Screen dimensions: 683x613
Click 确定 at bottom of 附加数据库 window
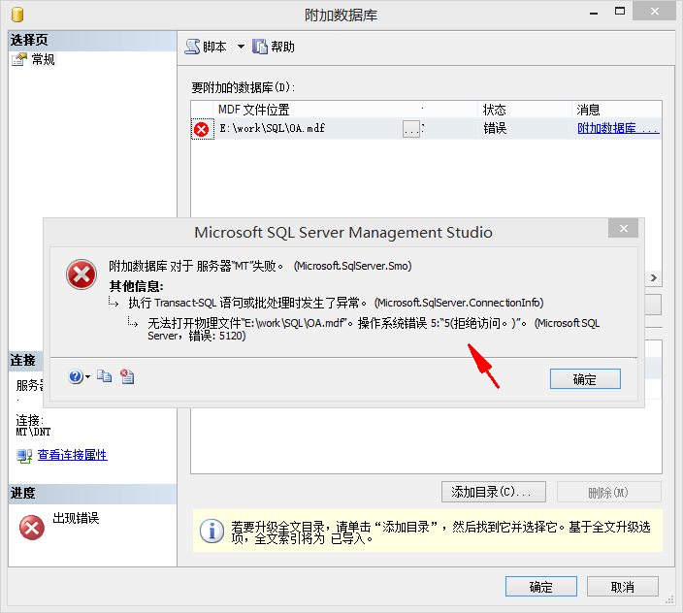point(541,587)
